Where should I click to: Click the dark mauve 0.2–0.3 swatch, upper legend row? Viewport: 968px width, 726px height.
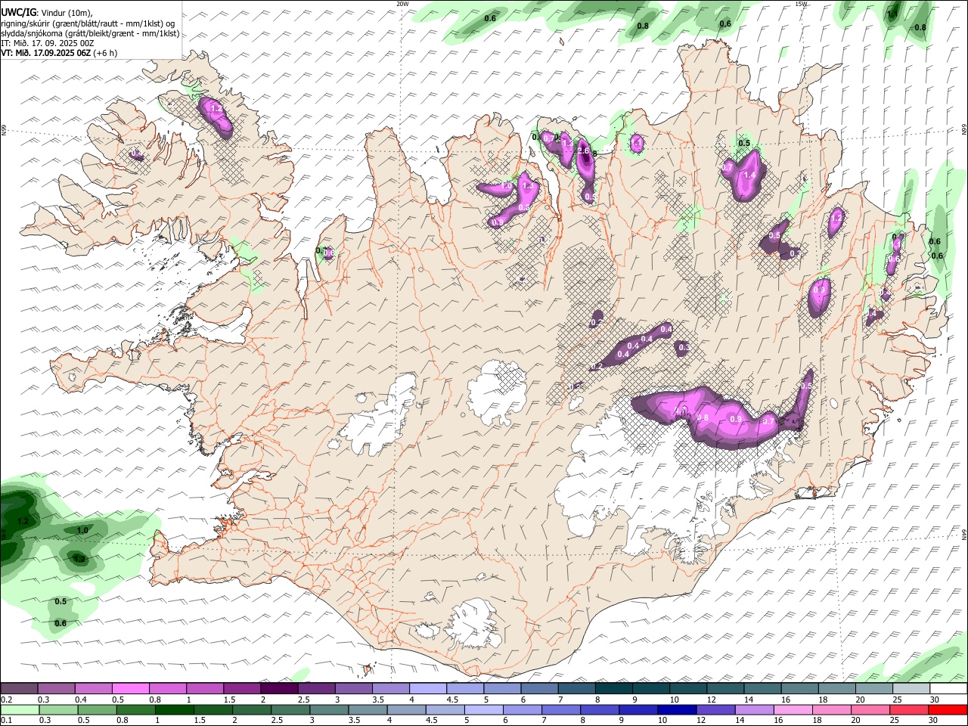coord(20,689)
